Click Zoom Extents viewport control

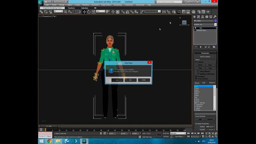[213, 133]
